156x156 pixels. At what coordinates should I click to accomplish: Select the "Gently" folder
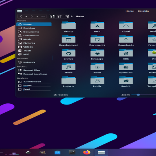69,27
